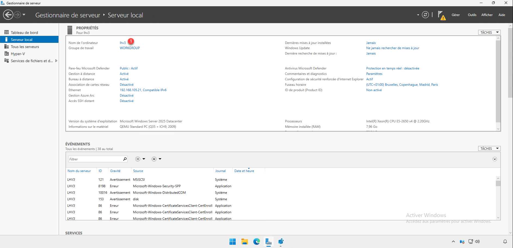Open Événements TÂCHES dropdown

(489, 148)
